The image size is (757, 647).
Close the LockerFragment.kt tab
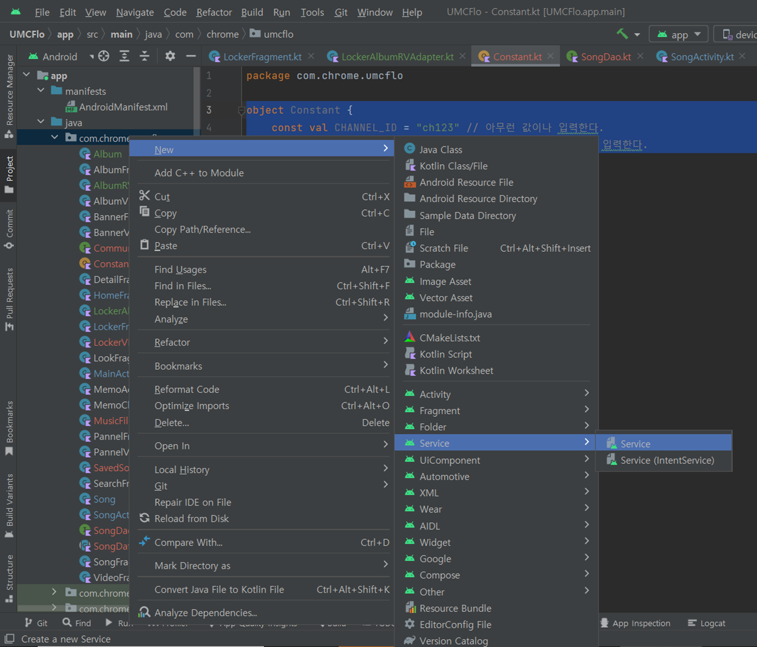point(311,56)
